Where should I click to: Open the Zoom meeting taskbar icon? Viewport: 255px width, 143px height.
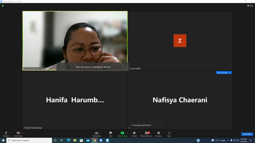point(107,140)
